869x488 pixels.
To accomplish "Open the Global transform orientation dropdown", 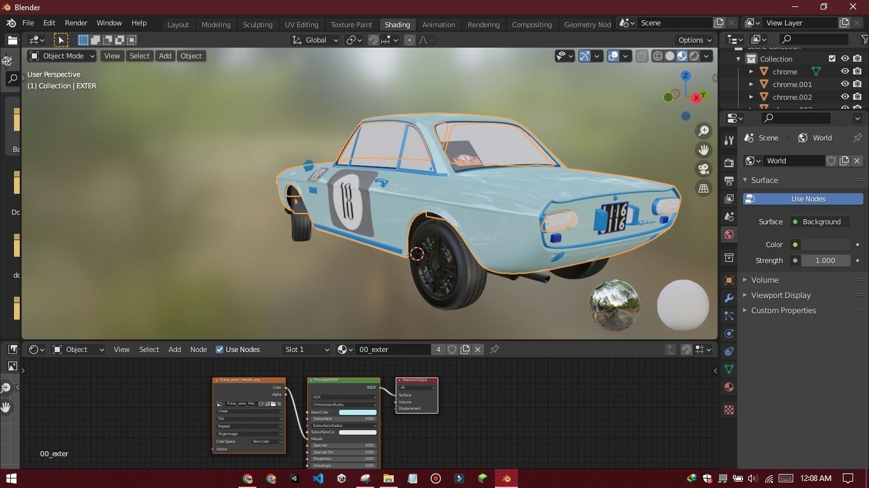I will coord(315,40).
